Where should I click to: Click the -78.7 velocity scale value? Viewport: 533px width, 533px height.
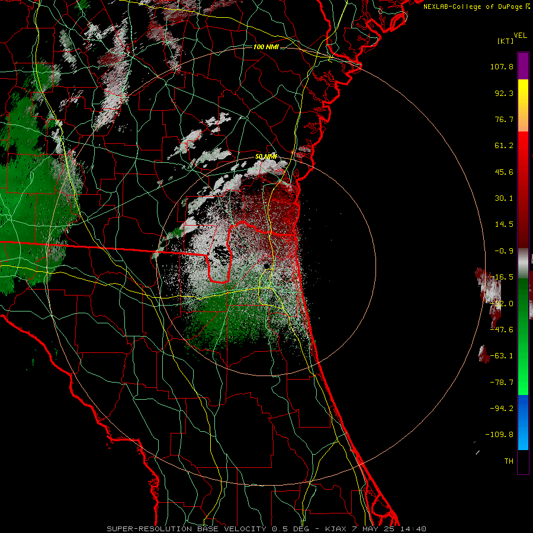(502, 383)
